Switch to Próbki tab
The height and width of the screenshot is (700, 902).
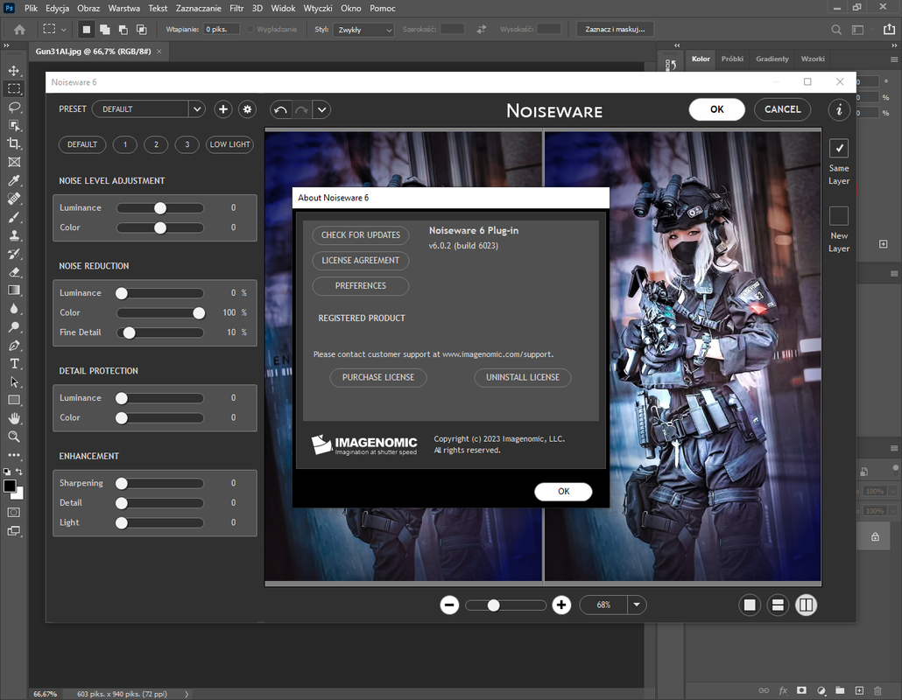[732, 59]
